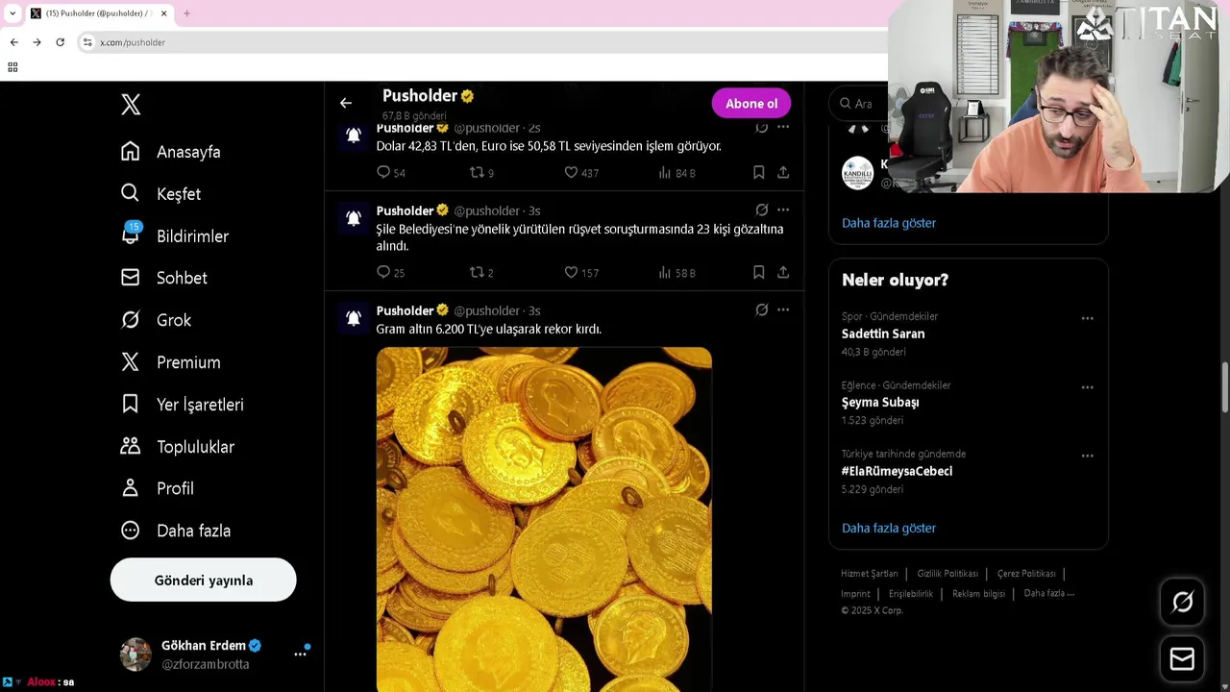
Task: Open more options on Dolar post
Action: point(783,127)
